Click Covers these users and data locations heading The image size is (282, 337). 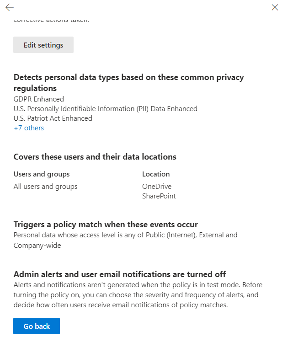[95, 157]
